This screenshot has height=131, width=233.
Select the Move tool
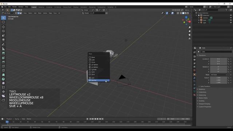click(3, 27)
